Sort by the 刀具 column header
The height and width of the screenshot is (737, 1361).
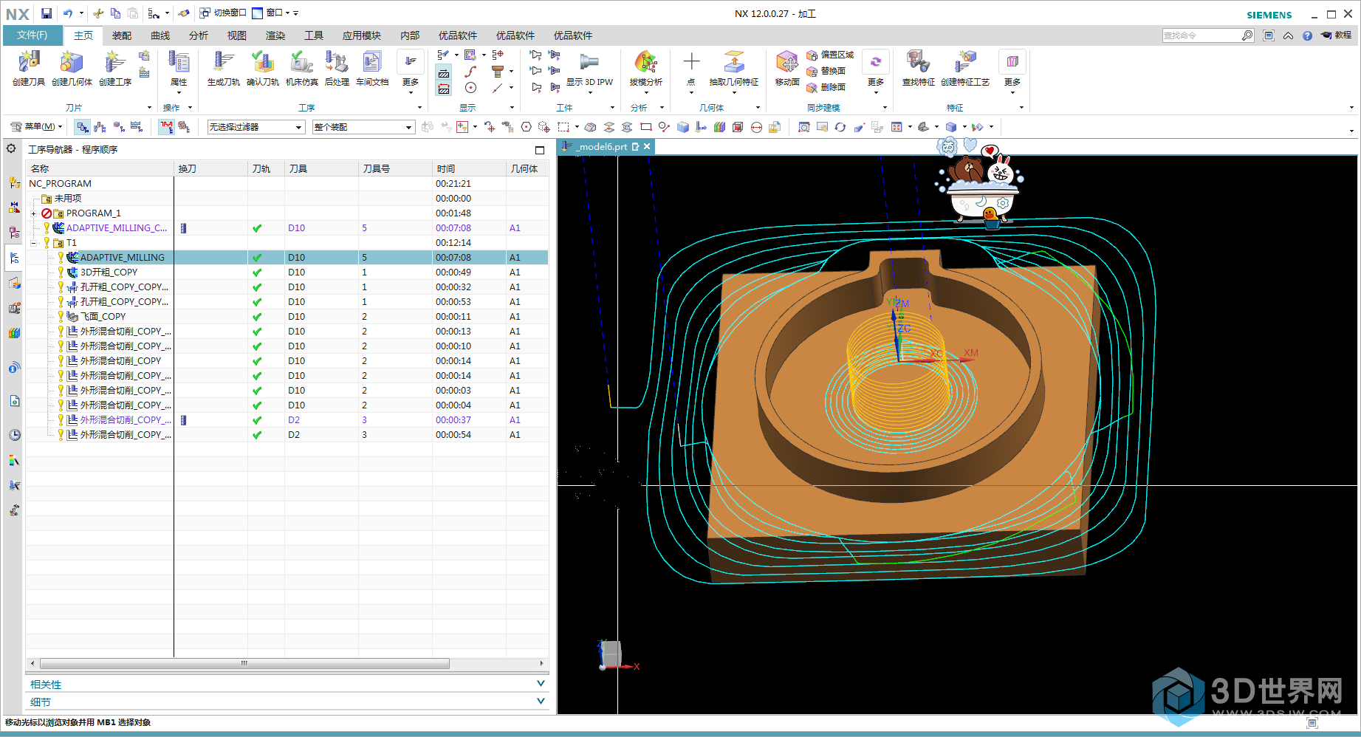pos(322,169)
